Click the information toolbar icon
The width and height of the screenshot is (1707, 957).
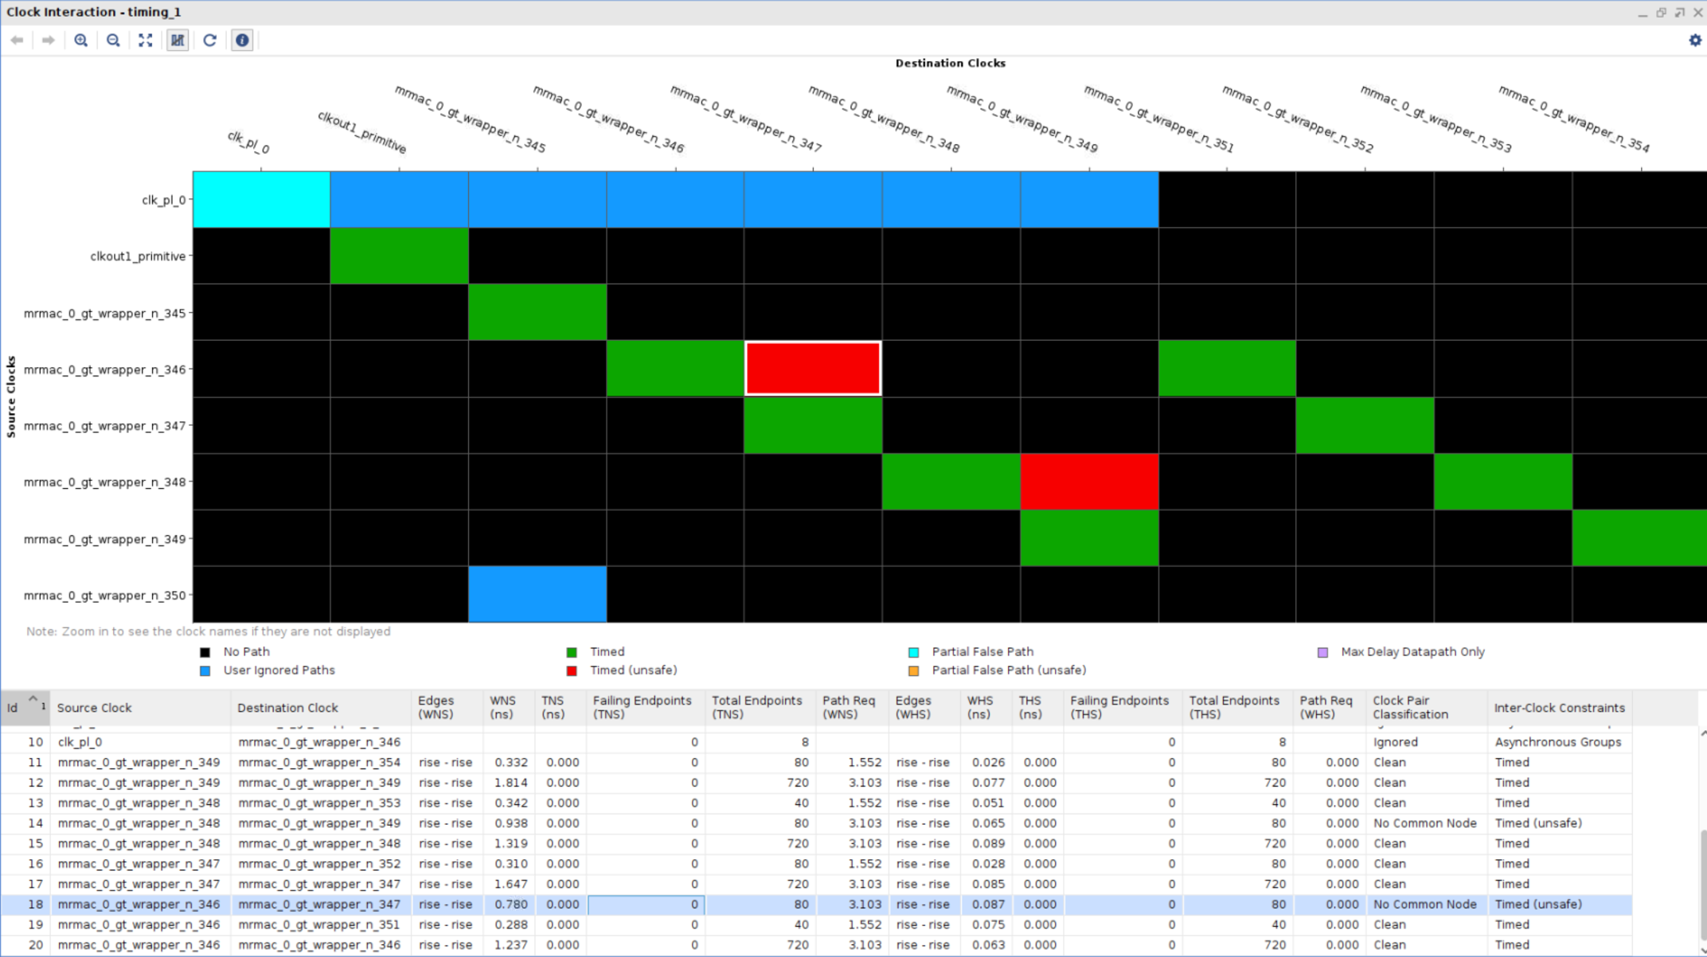(x=242, y=41)
